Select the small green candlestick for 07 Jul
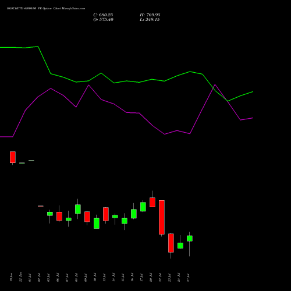Viewport: 291px width, 291px height. 69,219
